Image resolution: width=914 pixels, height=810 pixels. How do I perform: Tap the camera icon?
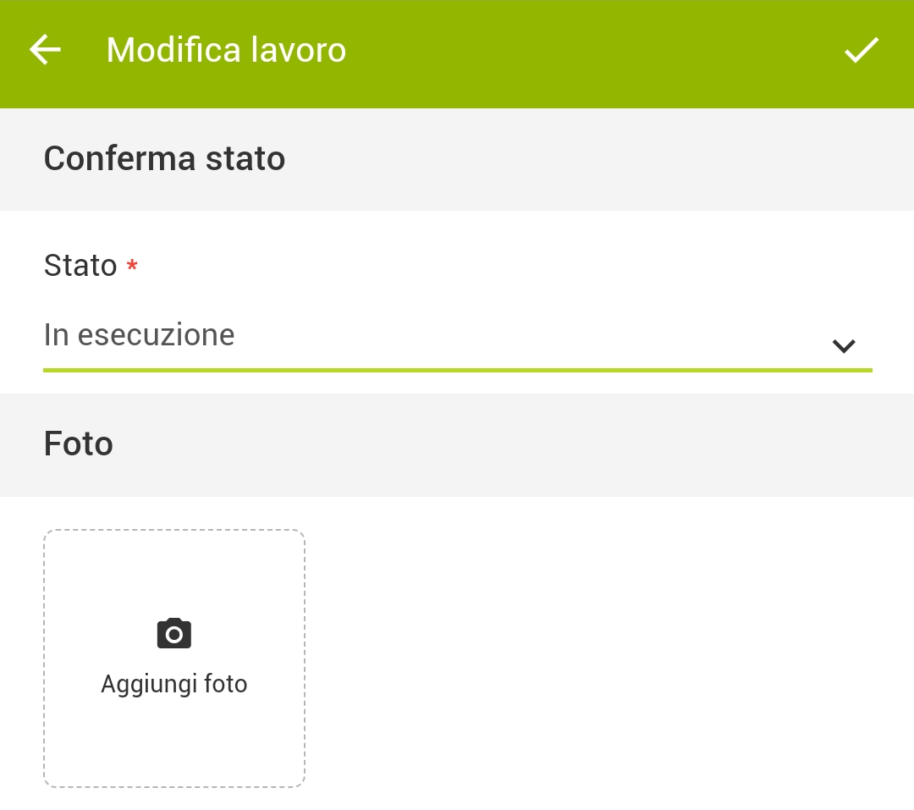pos(174,634)
